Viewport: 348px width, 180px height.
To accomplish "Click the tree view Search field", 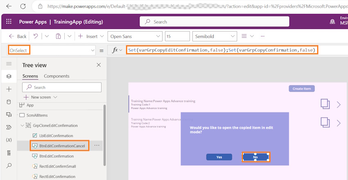I will pyautogui.click(x=62, y=87).
